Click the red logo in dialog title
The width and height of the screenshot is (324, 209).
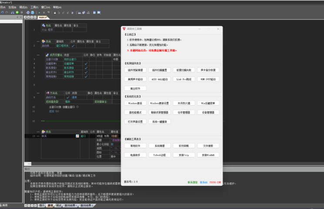(124, 28)
